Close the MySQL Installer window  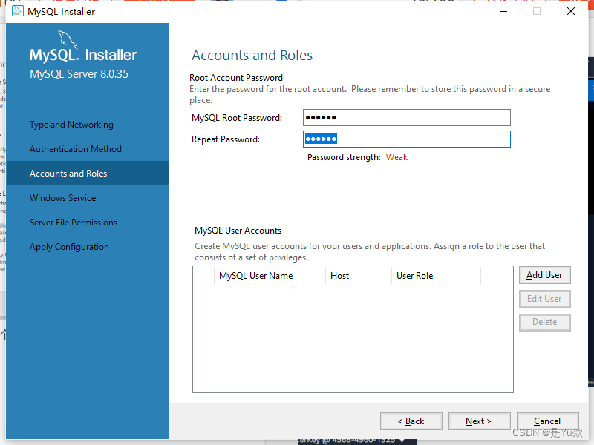(571, 11)
